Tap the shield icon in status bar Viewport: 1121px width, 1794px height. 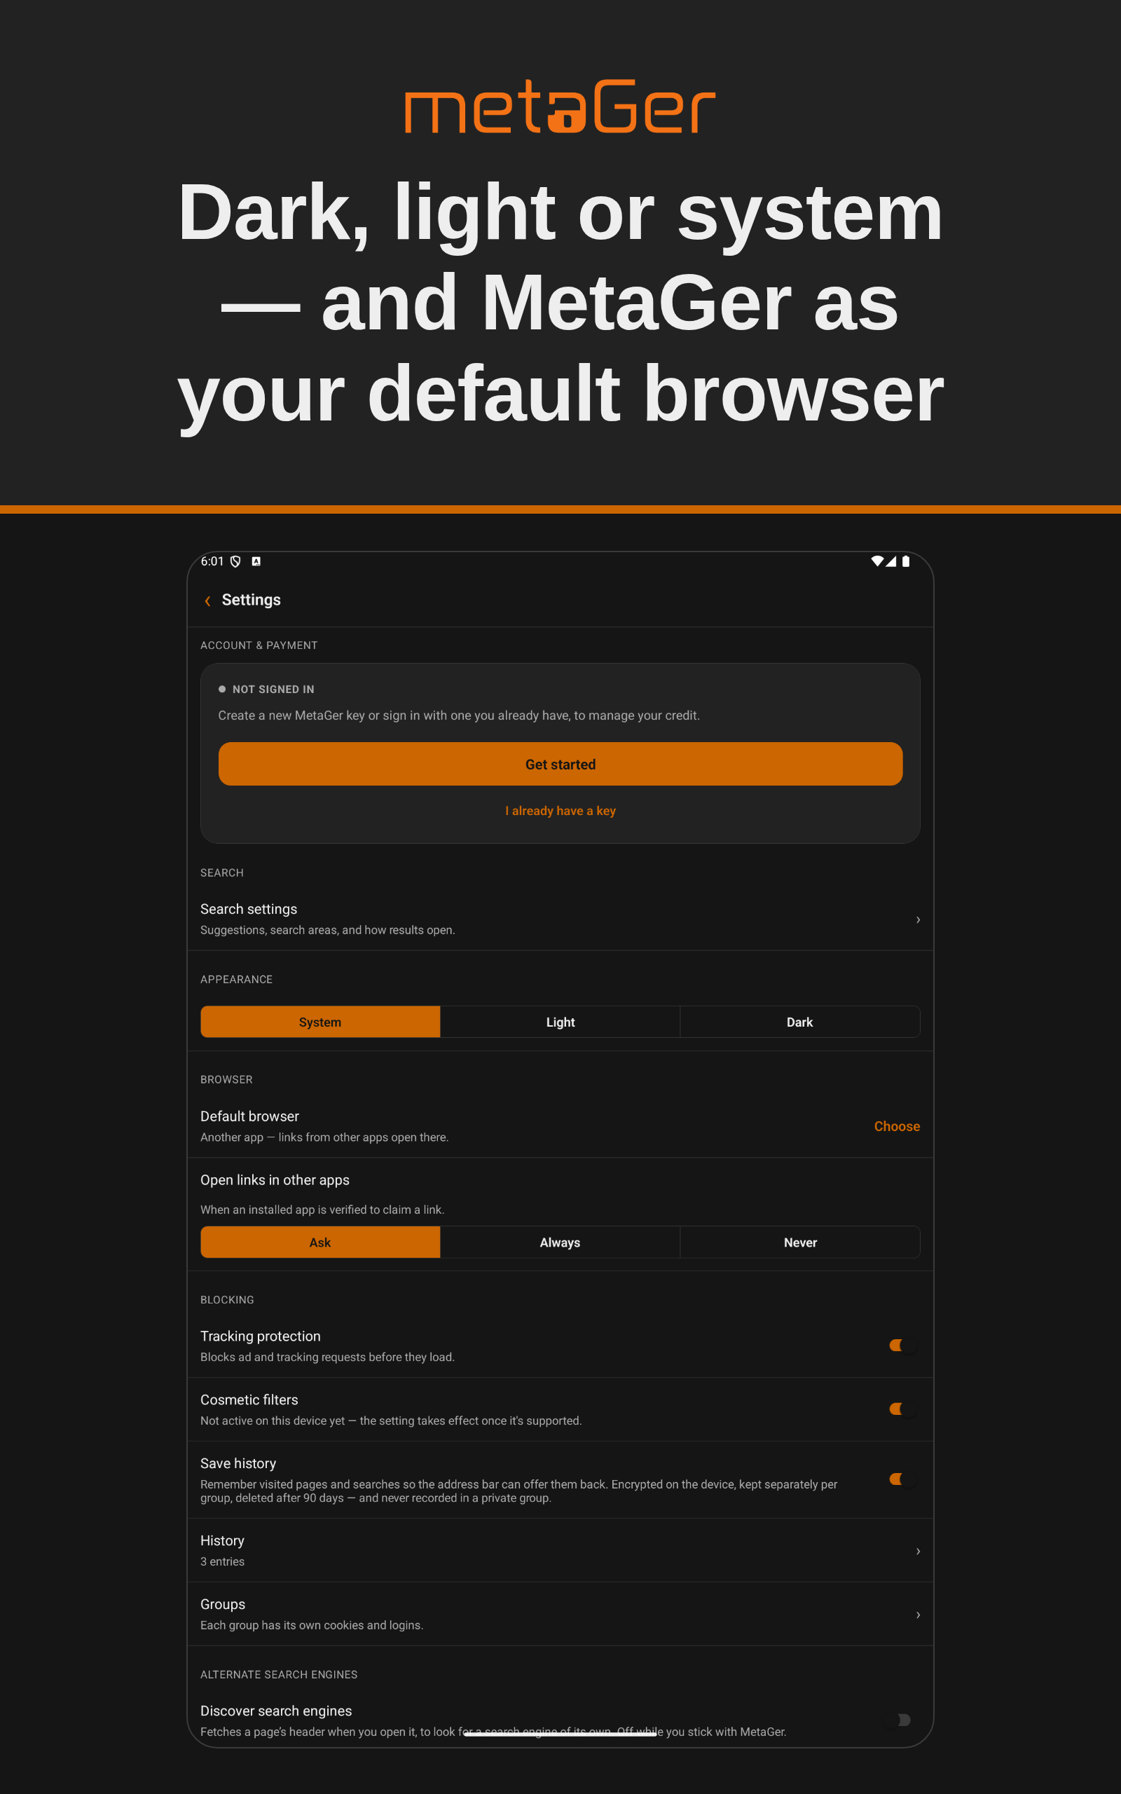[x=235, y=561]
